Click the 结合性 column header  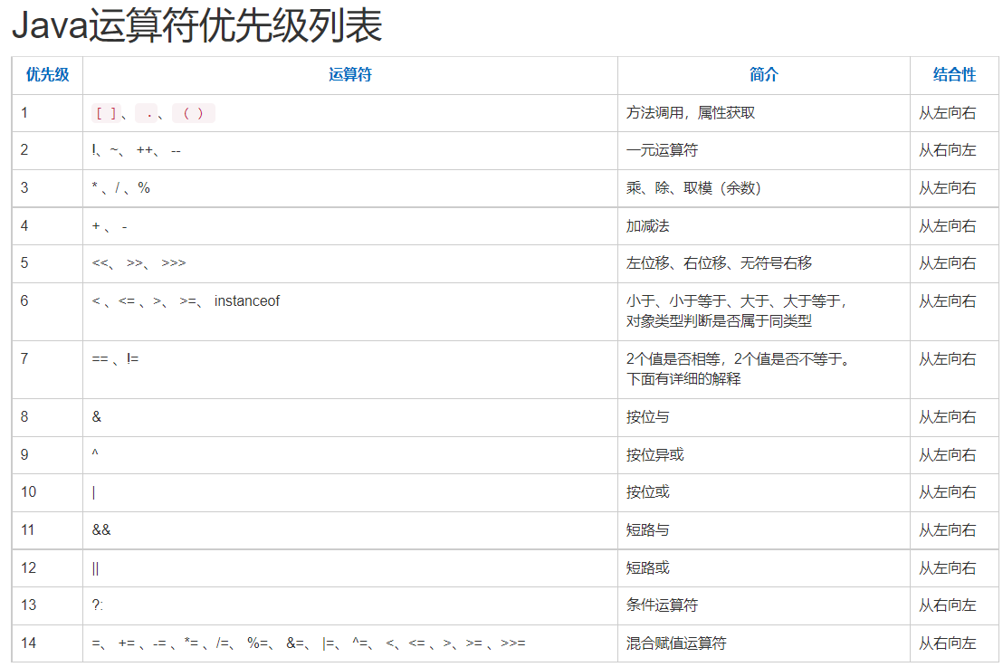pos(954,75)
